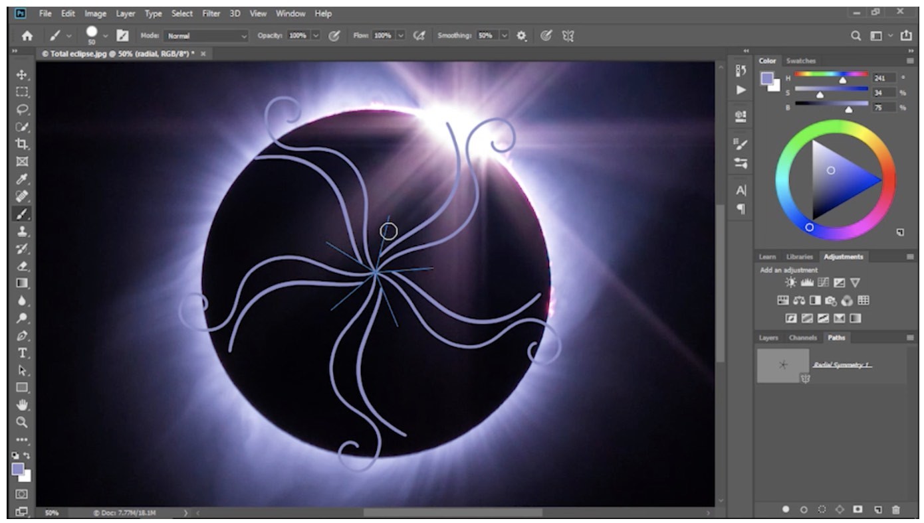Expand the Opacity value dropdown arrow
This screenshot has width=924, height=523.
(316, 36)
